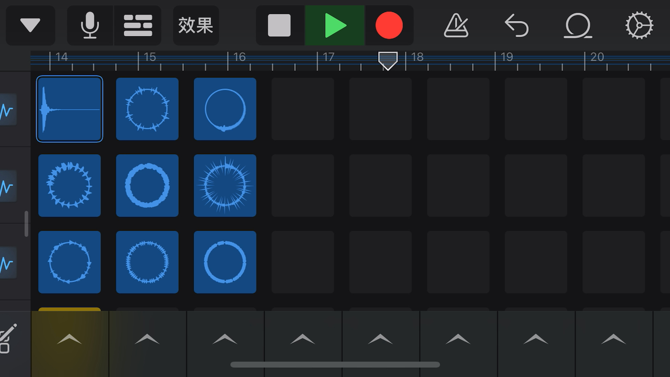Trigger sixth column with its chevron
Viewport: 670px width, 377px height.
[458, 339]
